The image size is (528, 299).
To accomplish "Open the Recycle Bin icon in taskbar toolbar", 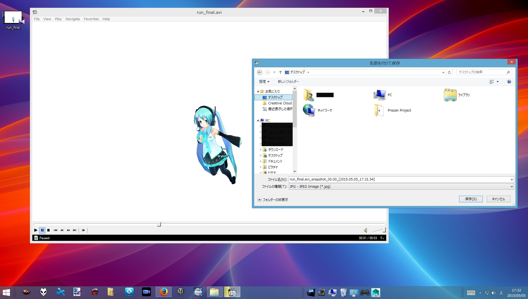I will [x=343, y=293].
